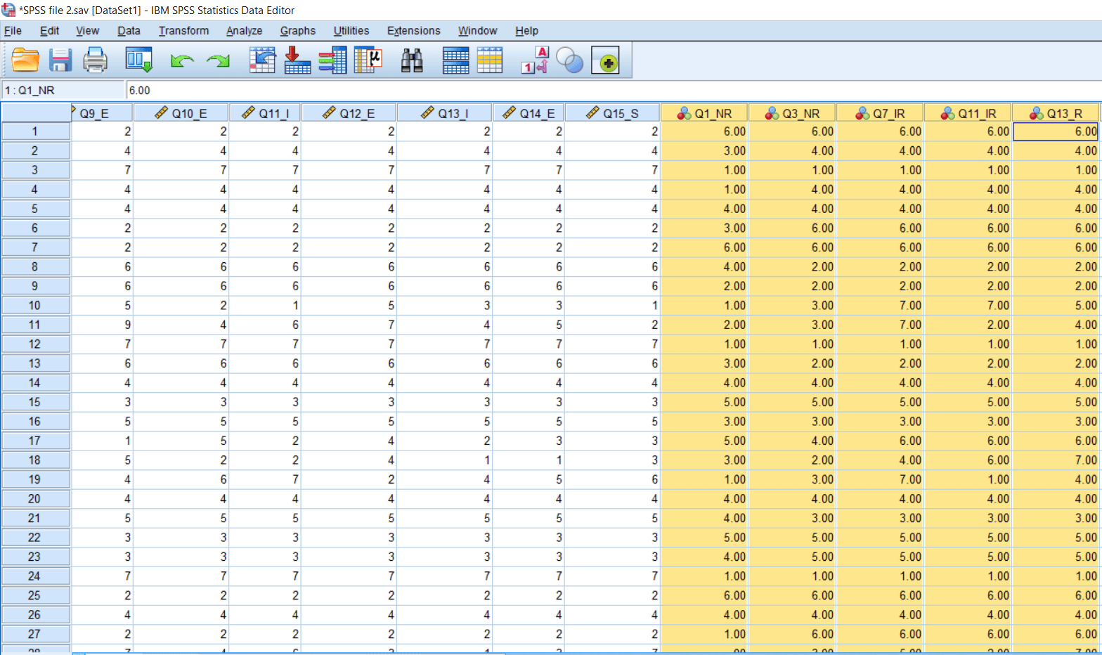Image resolution: width=1102 pixels, height=655 pixels.
Task: Open the Graphs menu
Action: coord(297,31)
